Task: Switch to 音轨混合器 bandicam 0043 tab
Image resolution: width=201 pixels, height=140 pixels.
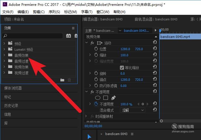Action: 156,19
